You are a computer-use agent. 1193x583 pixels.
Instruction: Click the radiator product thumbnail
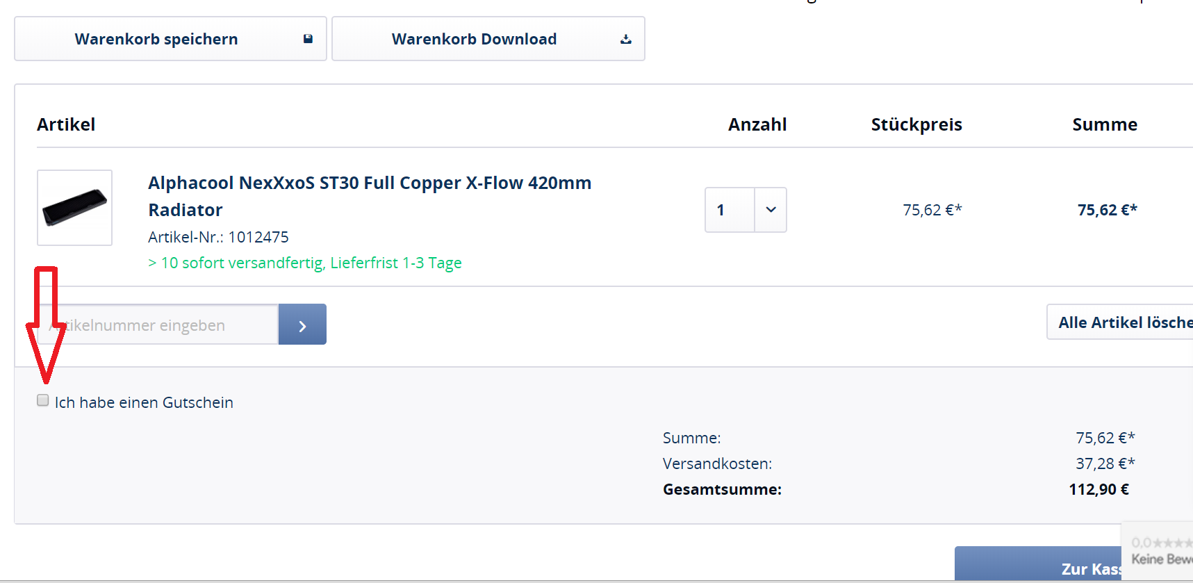pyautogui.click(x=74, y=208)
